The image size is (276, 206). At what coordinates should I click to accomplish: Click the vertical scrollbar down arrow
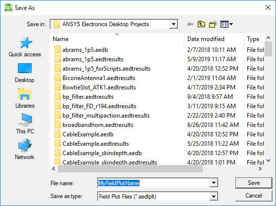pyautogui.click(x=268, y=161)
